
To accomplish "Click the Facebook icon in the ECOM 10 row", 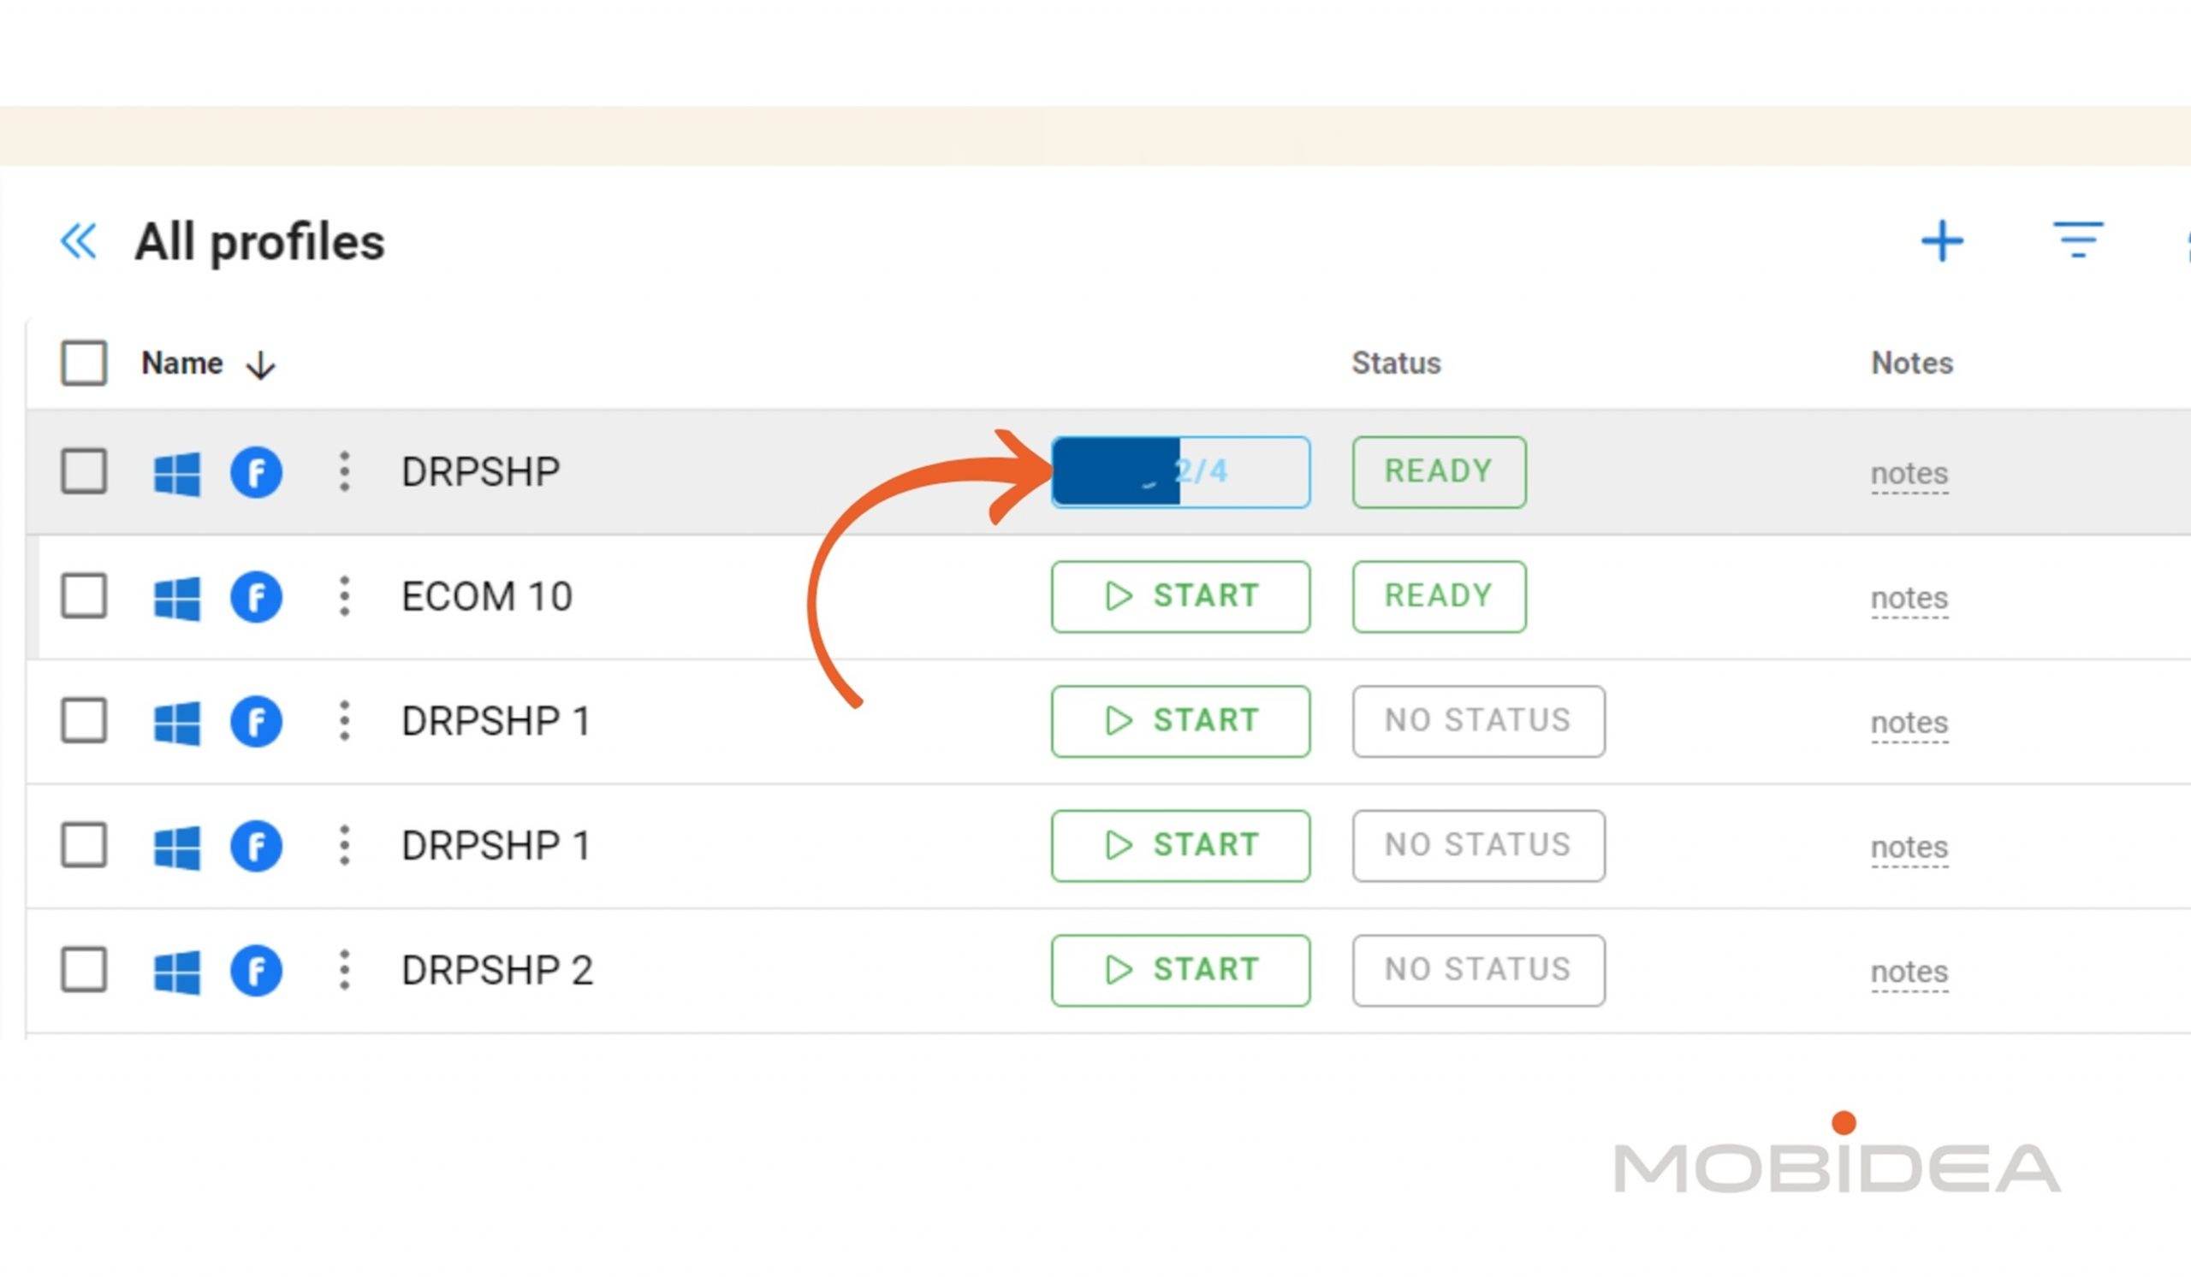I will [256, 597].
